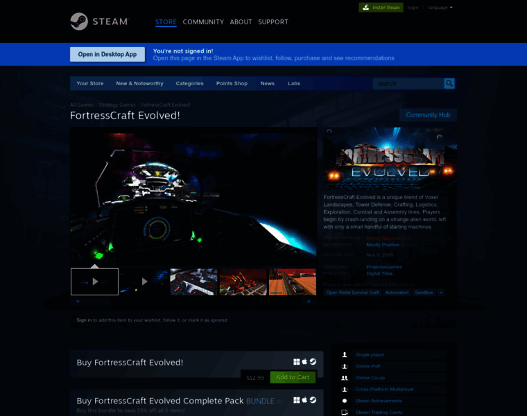Open the Your Store menu
The image size is (527, 416).
[x=89, y=83]
